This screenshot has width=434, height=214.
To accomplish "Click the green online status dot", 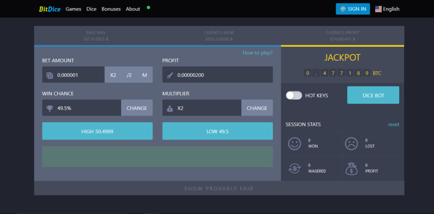I will pyautogui.click(x=149, y=8).
